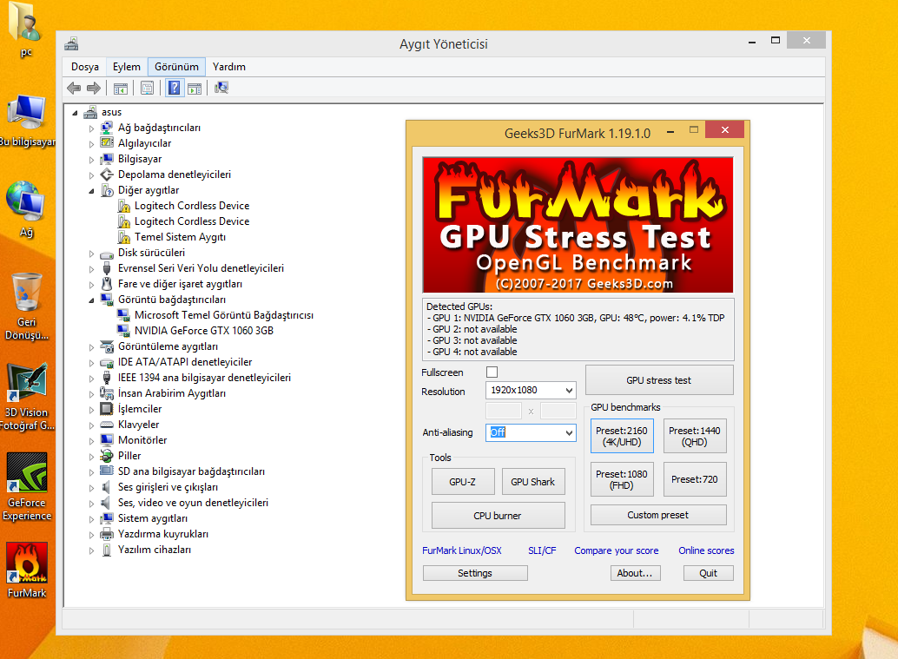Click the warning icon of Temel Sistem Aygıtı
This screenshot has height=659, width=898.
(123, 237)
